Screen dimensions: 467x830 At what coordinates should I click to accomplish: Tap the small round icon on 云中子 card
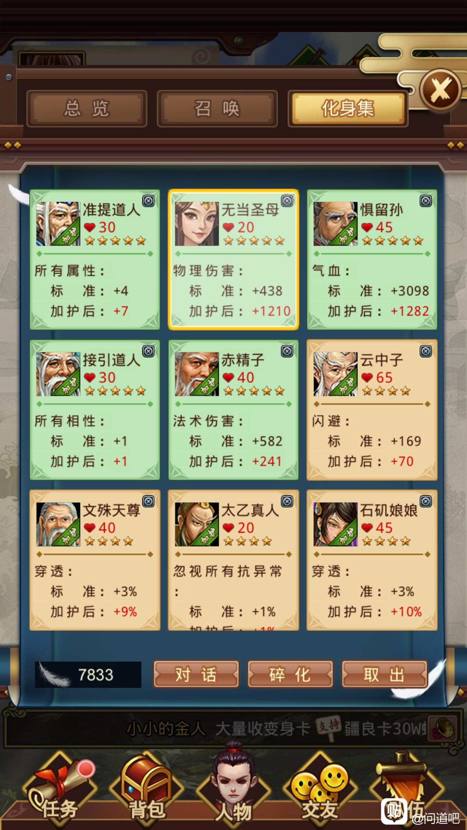pyautogui.click(x=426, y=351)
